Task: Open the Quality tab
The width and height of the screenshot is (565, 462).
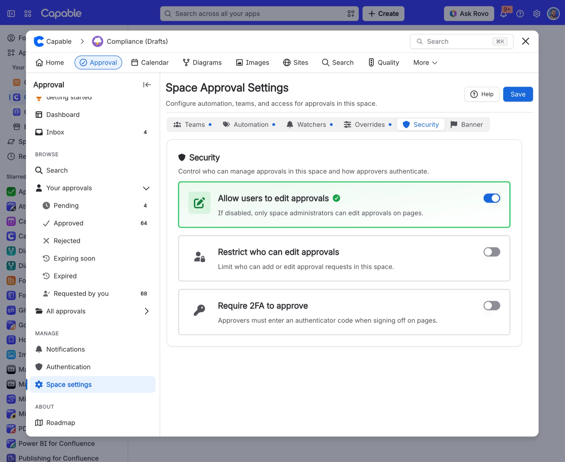Action: (383, 62)
